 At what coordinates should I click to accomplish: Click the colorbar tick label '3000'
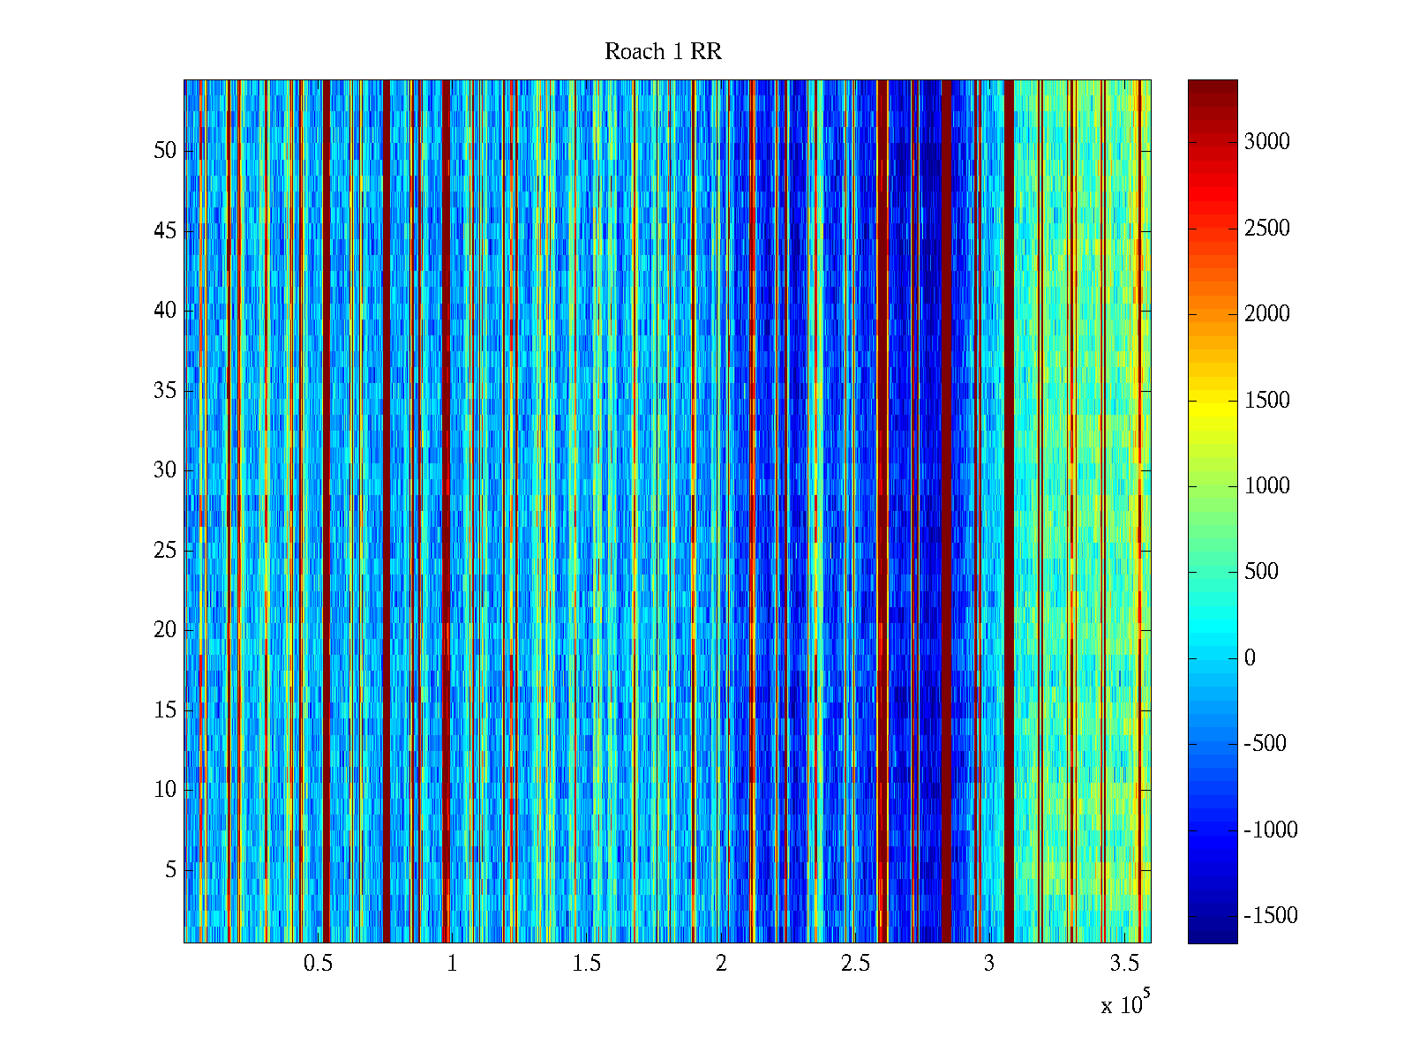coord(1266,142)
